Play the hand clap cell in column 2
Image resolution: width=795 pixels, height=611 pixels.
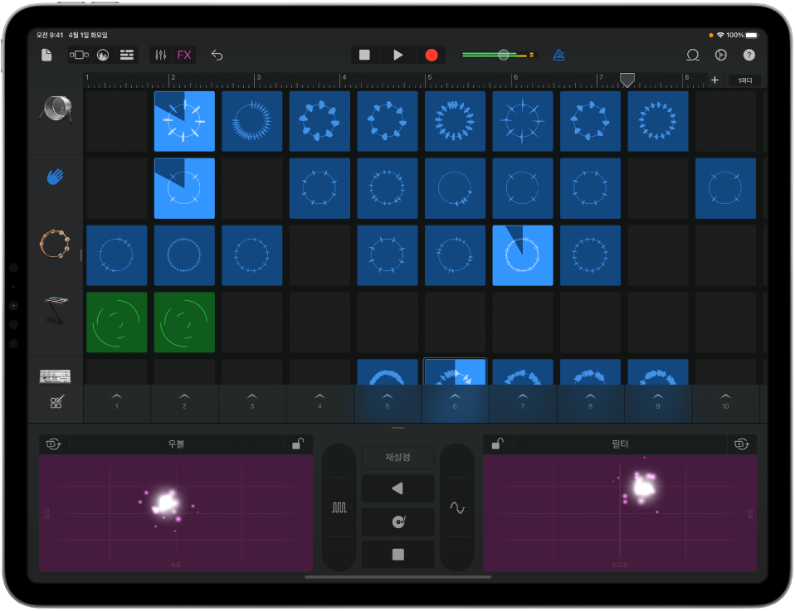(184, 188)
